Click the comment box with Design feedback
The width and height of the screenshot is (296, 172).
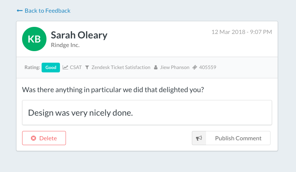point(147,112)
